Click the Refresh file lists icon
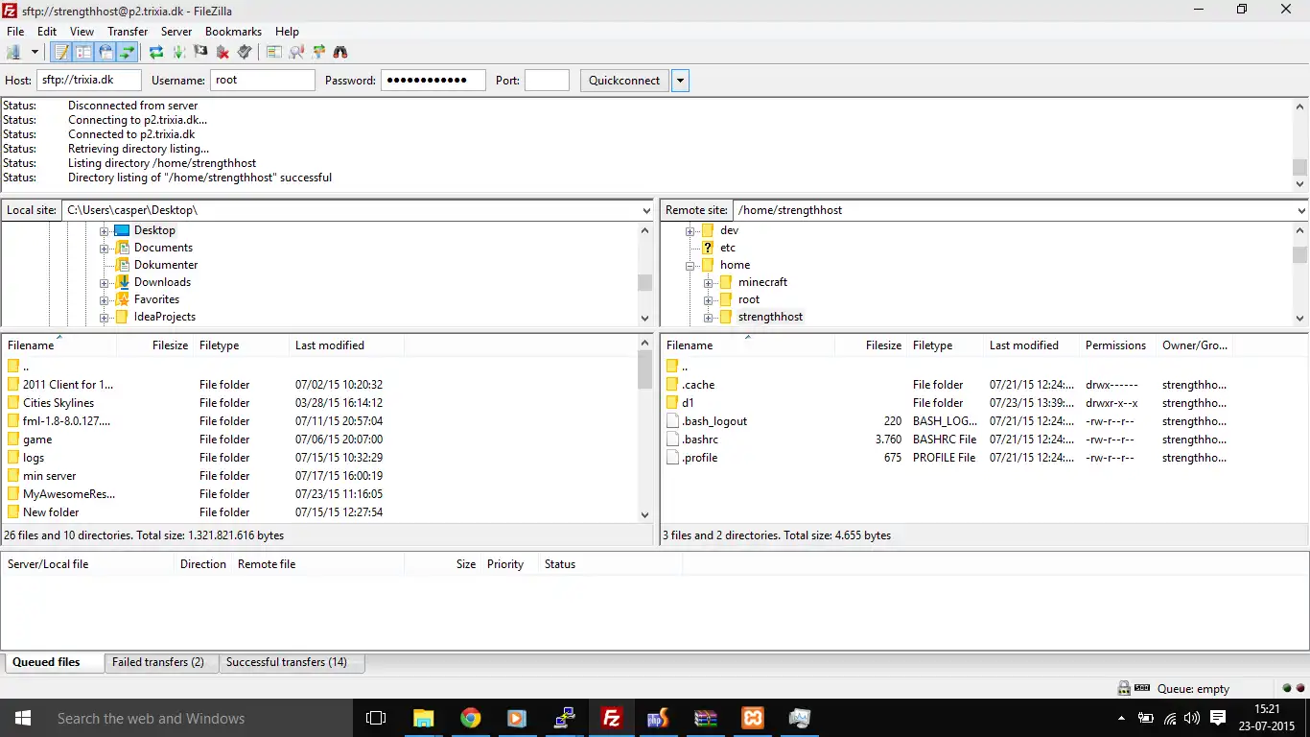The height and width of the screenshot is (737, 1310). (155, 52)
